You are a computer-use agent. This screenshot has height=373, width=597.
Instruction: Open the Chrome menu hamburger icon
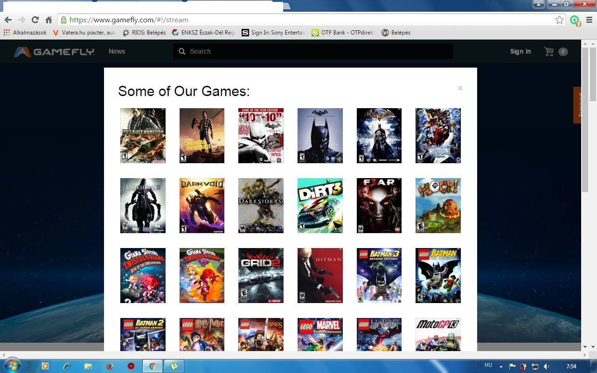(589, 20)
